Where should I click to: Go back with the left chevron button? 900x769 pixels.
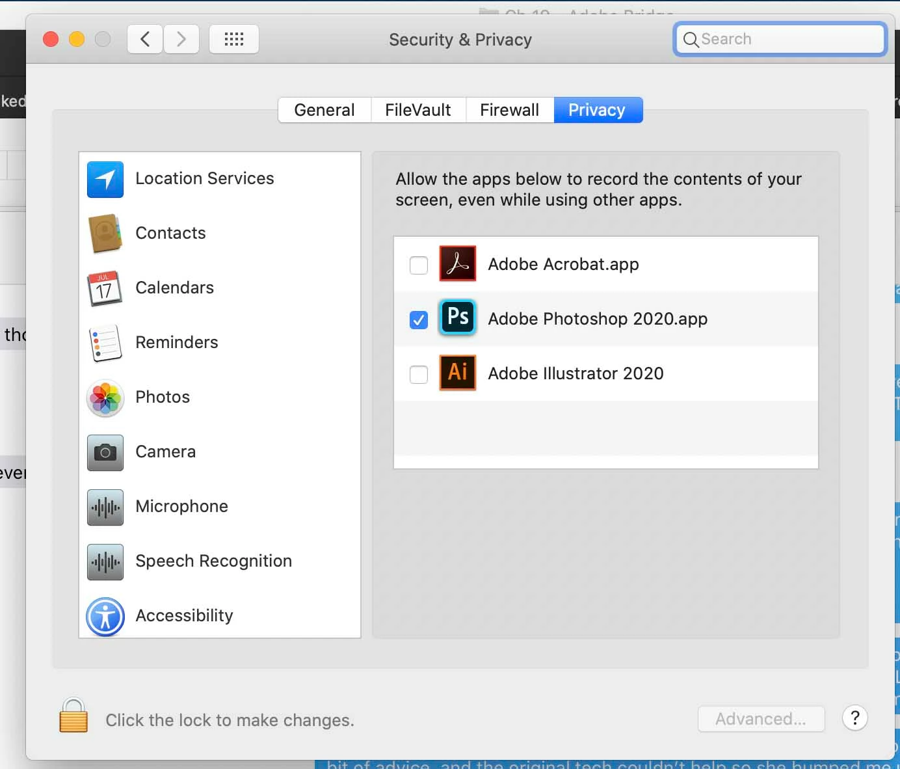145,39
